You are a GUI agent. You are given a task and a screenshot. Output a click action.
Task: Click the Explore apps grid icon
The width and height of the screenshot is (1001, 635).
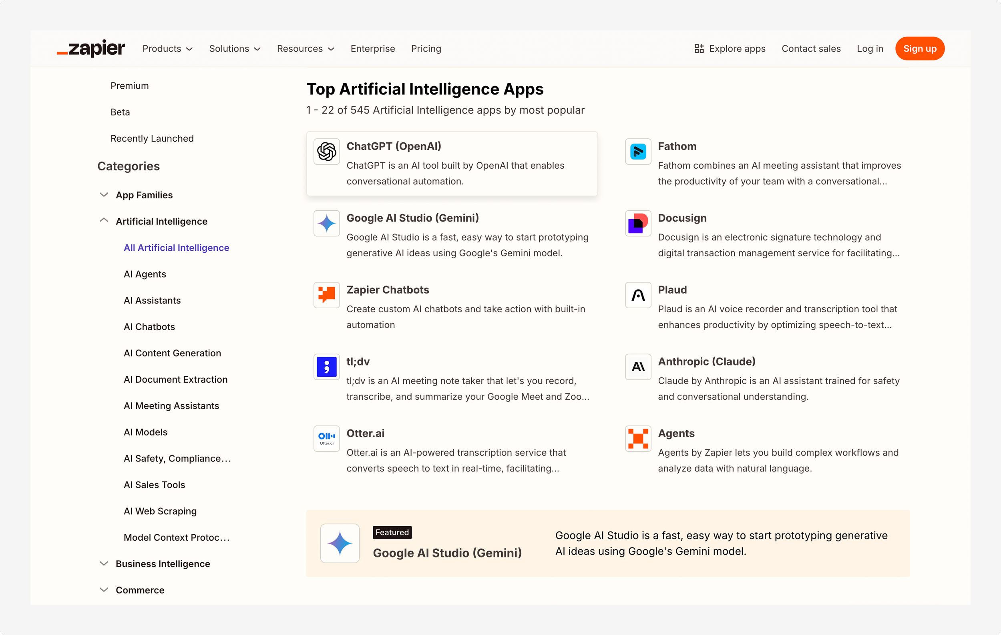(699, 48)
